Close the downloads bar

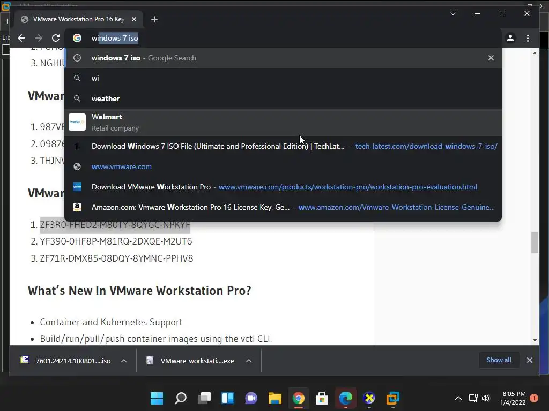click(x=529, y=360)
